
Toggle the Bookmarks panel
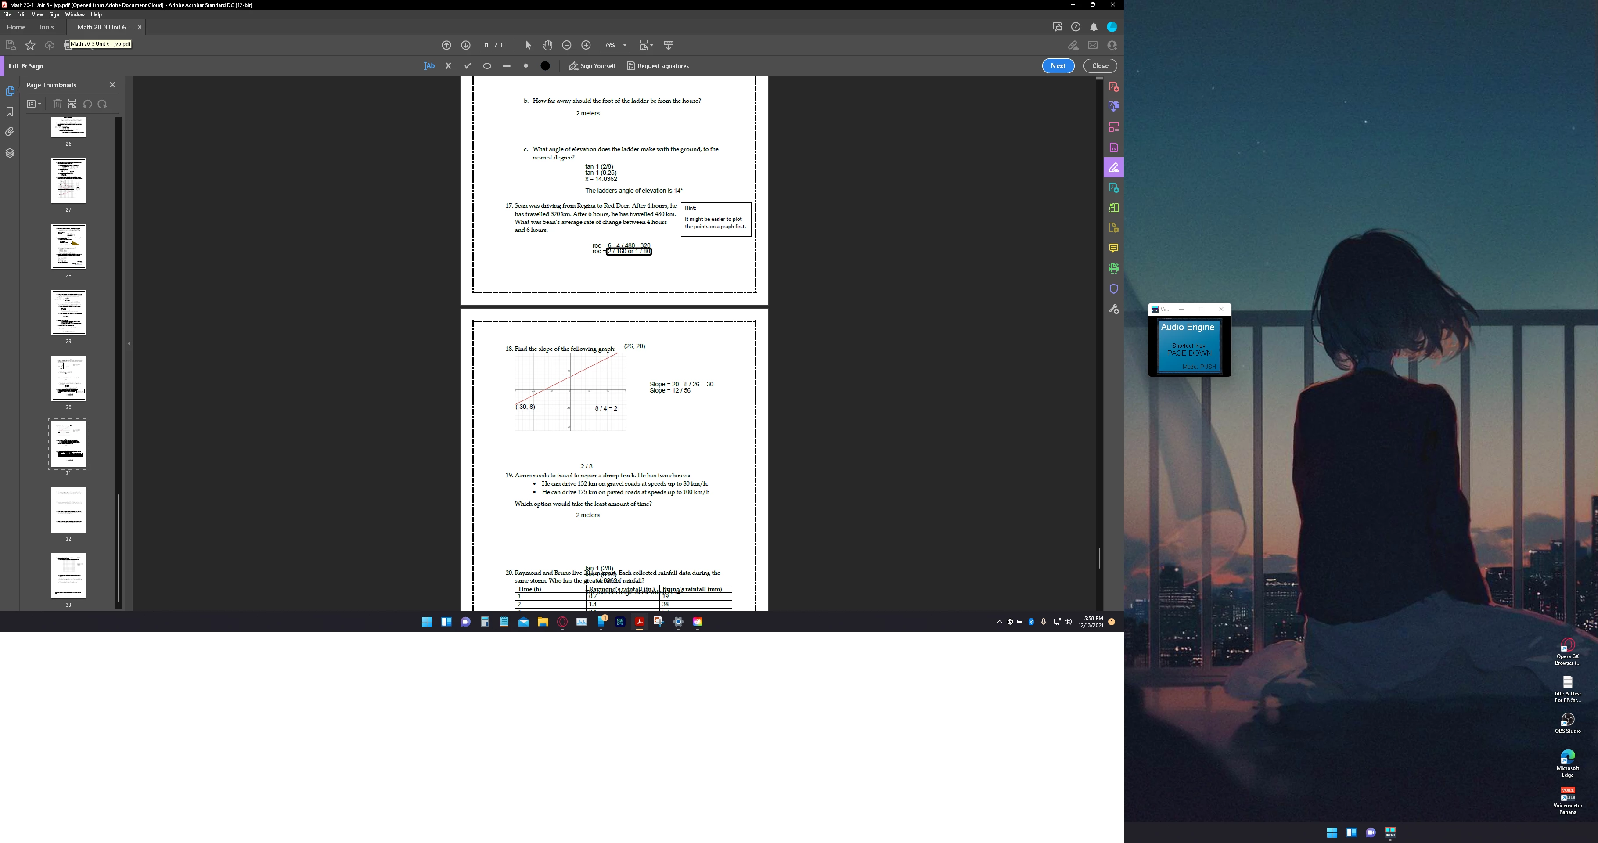9,112
